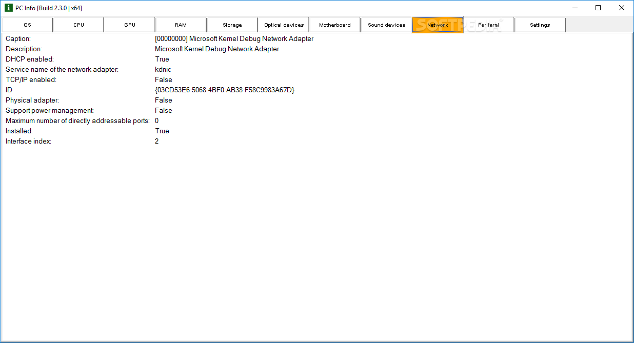
Task: Click the 'Description:' label
Action: pyautogui.click(x=24, y=49)
